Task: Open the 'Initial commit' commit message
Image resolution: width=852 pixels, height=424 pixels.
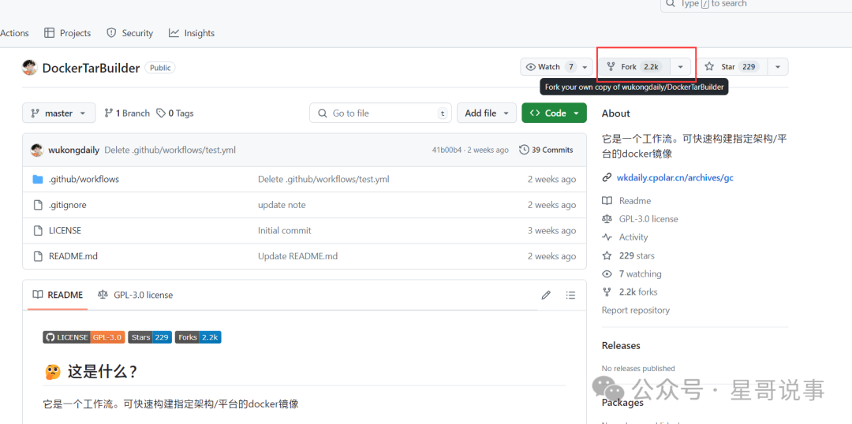Action: 284,230
